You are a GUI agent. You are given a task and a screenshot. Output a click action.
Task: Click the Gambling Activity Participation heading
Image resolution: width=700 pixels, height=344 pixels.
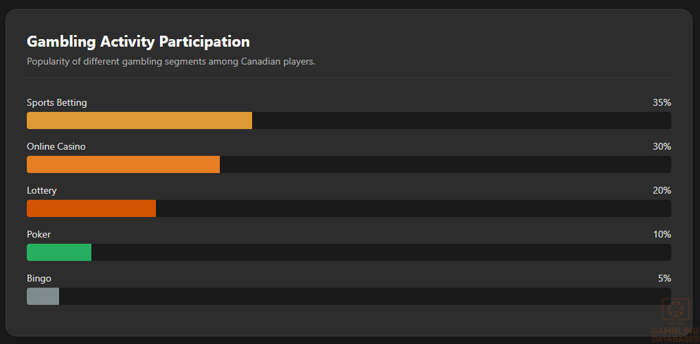pos(138,42)
